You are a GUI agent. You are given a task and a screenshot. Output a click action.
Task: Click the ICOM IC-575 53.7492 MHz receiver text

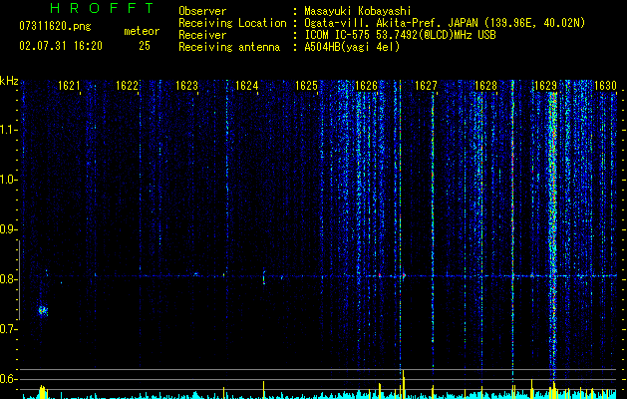(x=400, y=35)
